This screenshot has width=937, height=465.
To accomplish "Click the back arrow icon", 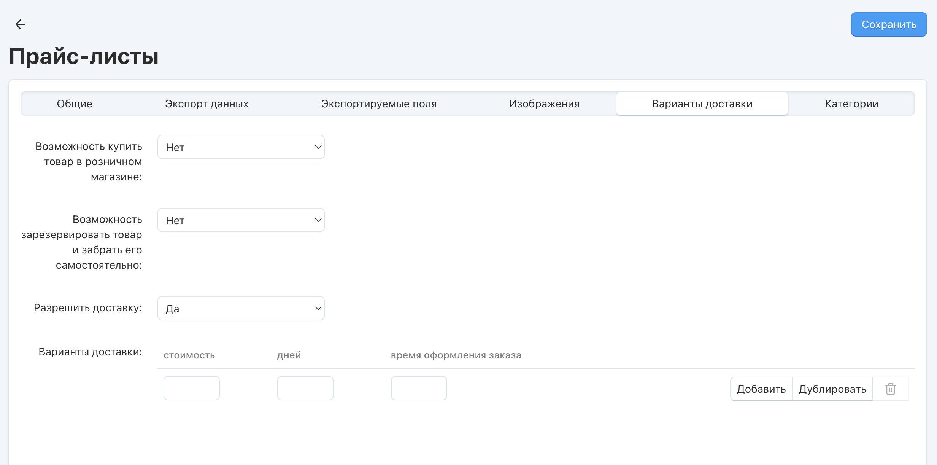I will point(20,24).
